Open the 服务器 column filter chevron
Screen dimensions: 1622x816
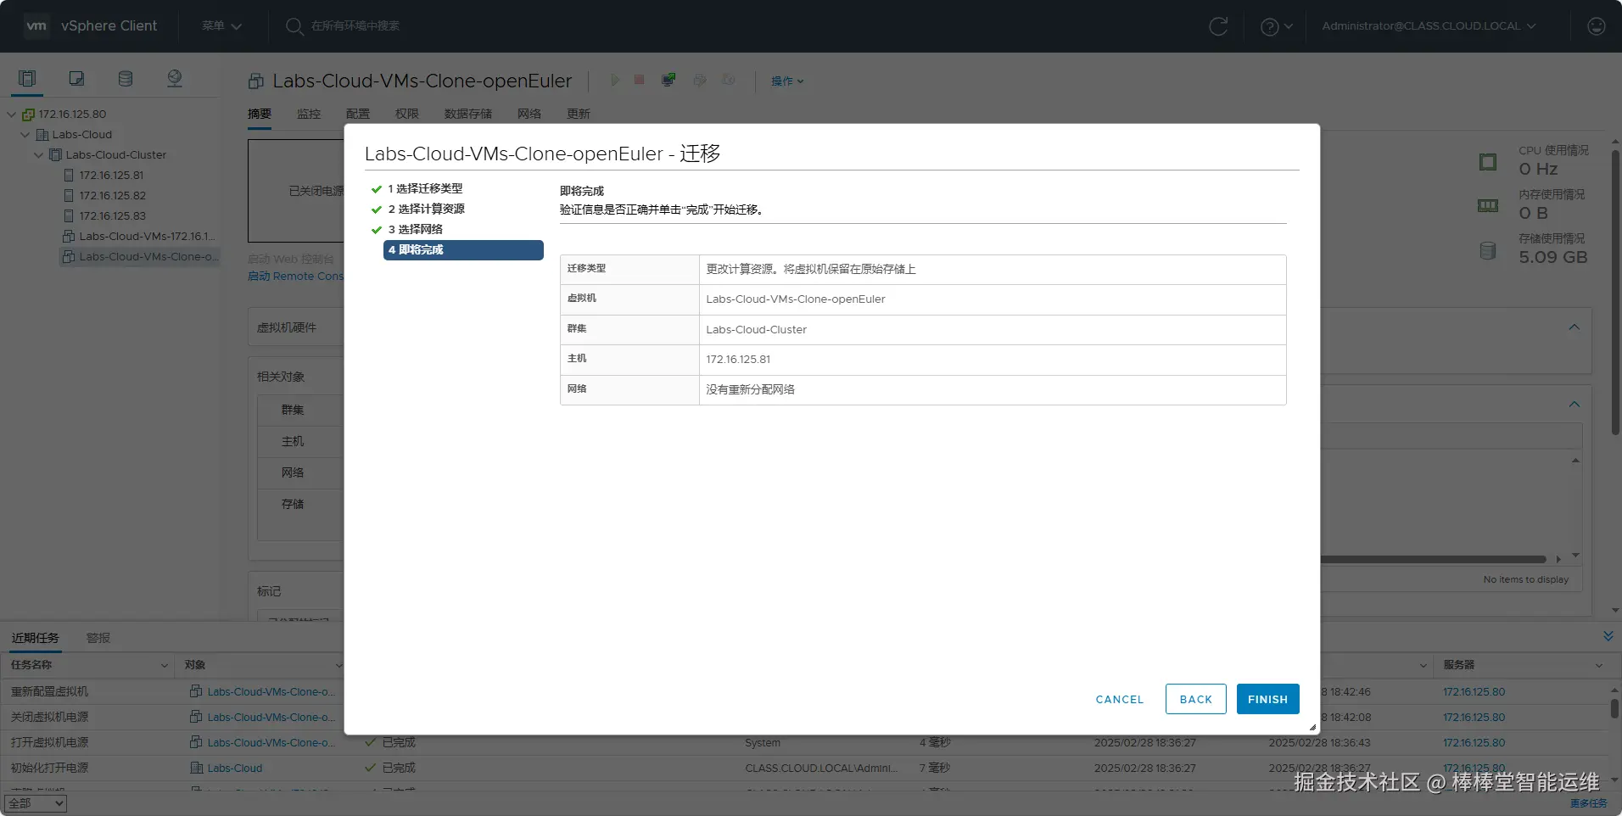coord(1599,666)
